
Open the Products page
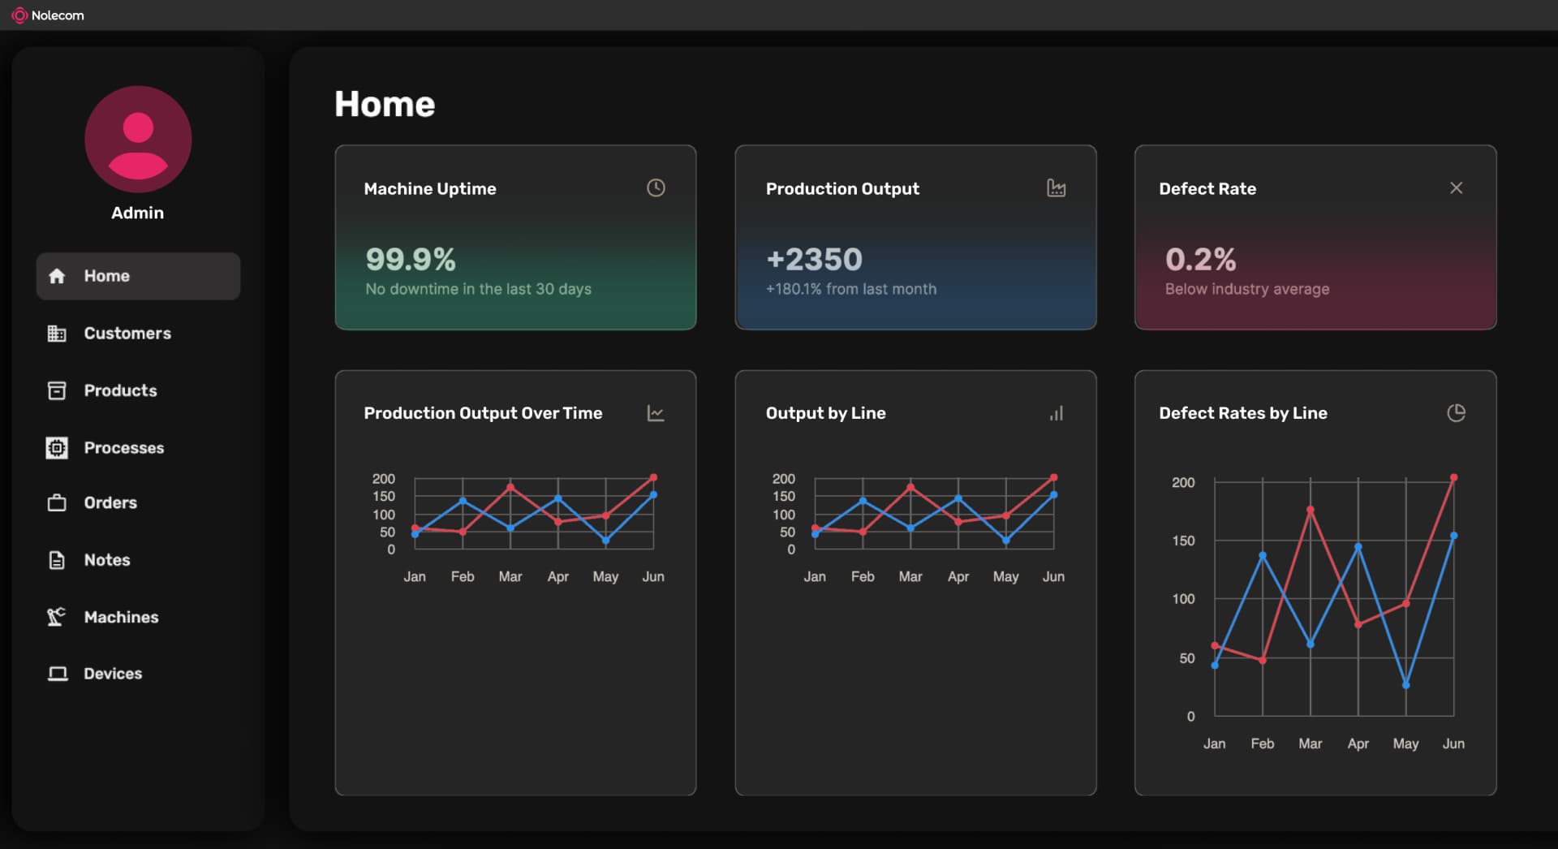tap(120, 390)
